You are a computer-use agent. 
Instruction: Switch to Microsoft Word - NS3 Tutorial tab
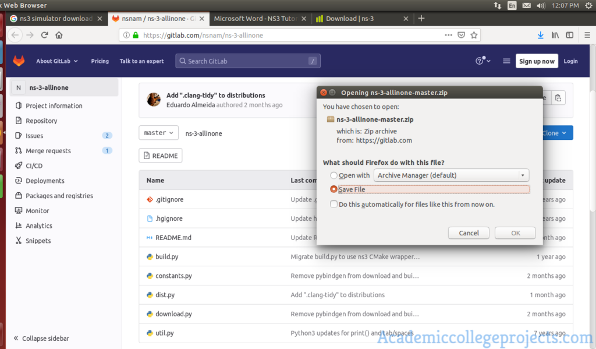(256, 18)
